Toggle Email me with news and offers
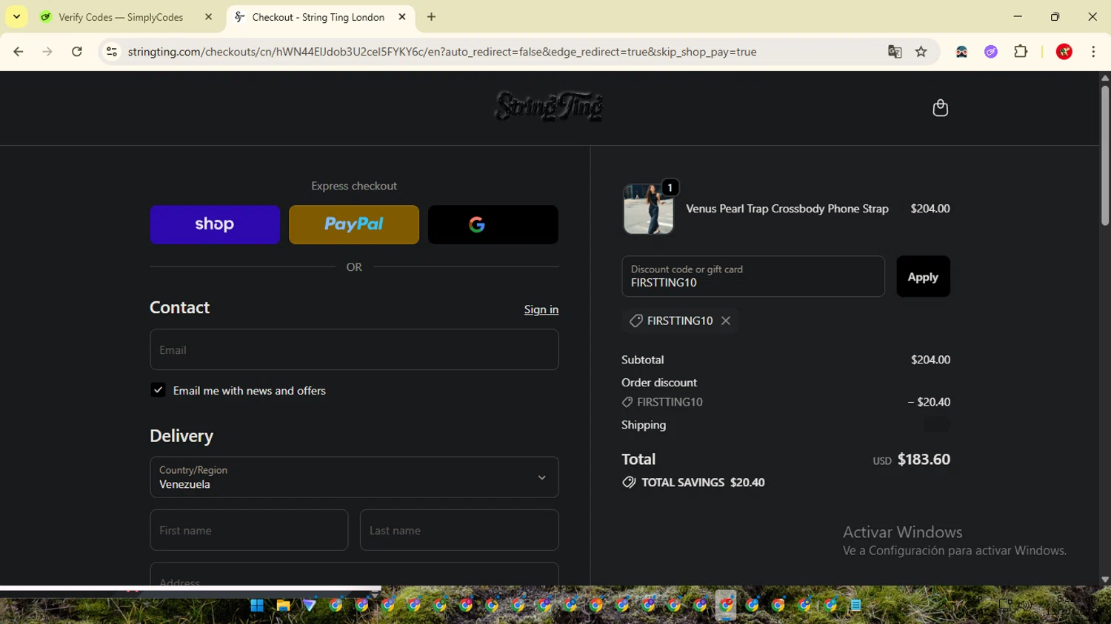The height and width of the screenshot is (624, 1111). [x=158, y=390]
